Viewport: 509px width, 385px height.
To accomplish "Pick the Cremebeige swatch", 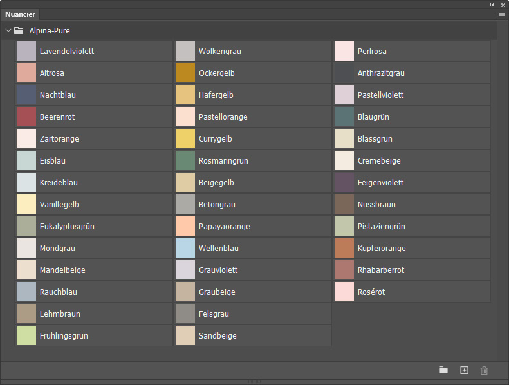I will pyautogui.click(x=344, y=160).
